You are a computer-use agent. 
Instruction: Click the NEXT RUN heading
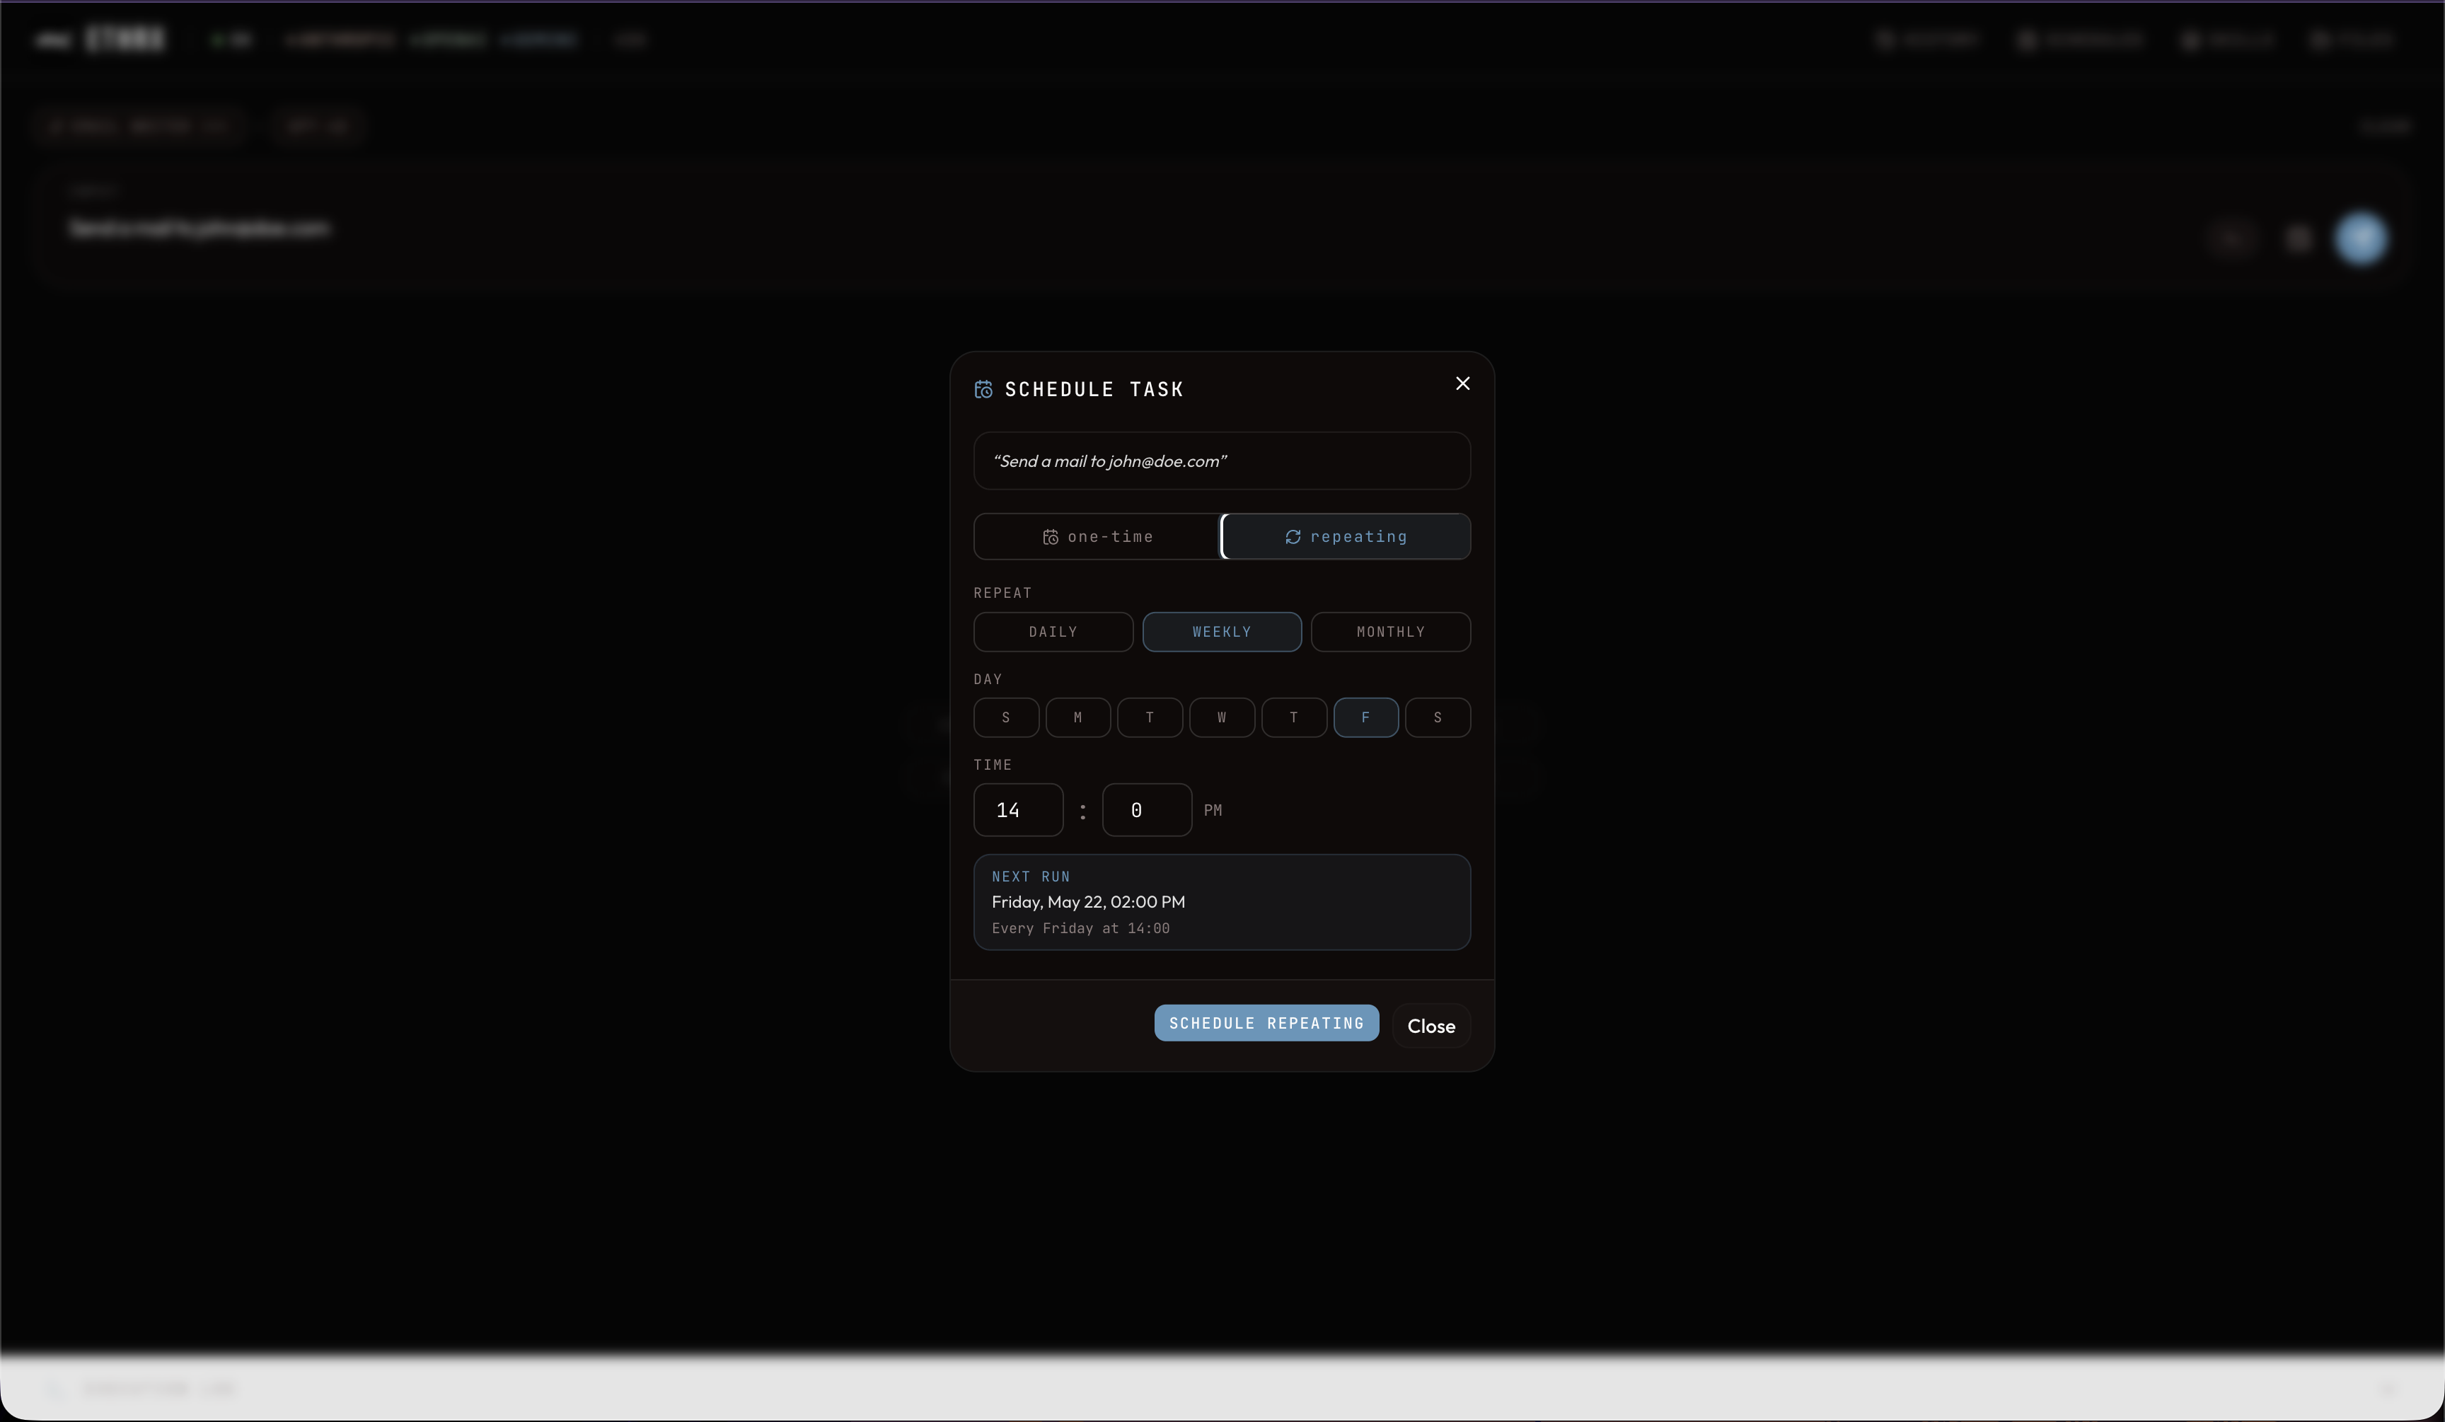coord(1030,877)
